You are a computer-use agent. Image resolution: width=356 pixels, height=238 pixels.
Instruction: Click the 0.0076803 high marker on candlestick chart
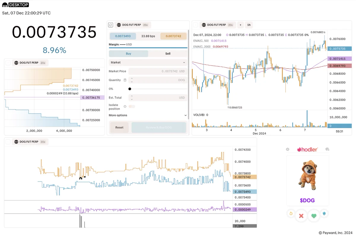(318, 32)
